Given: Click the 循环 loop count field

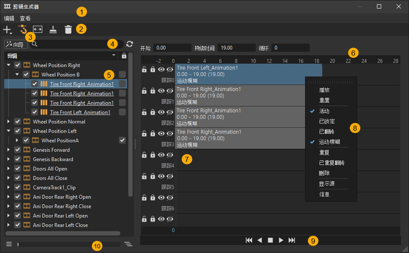Looking at the screenshot, I should (x=290, y=48).
